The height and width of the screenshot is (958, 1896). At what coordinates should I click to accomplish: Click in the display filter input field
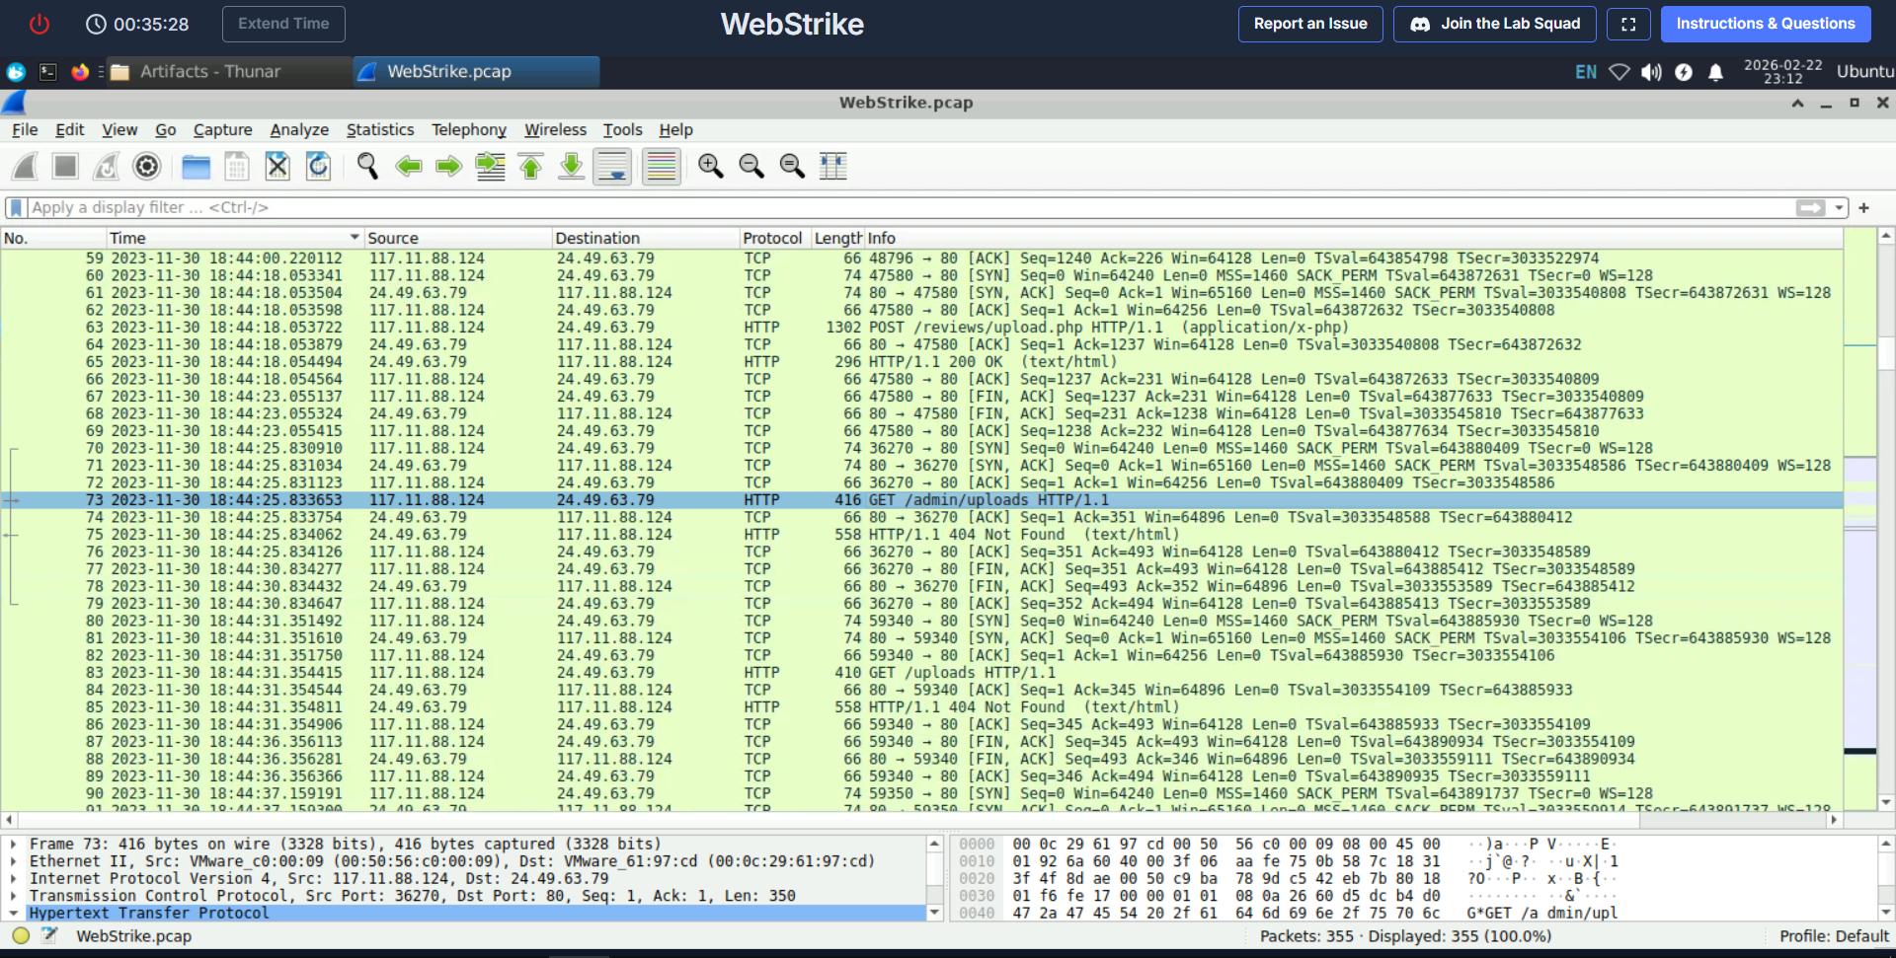pyautogui.click(x=908, y=208)
